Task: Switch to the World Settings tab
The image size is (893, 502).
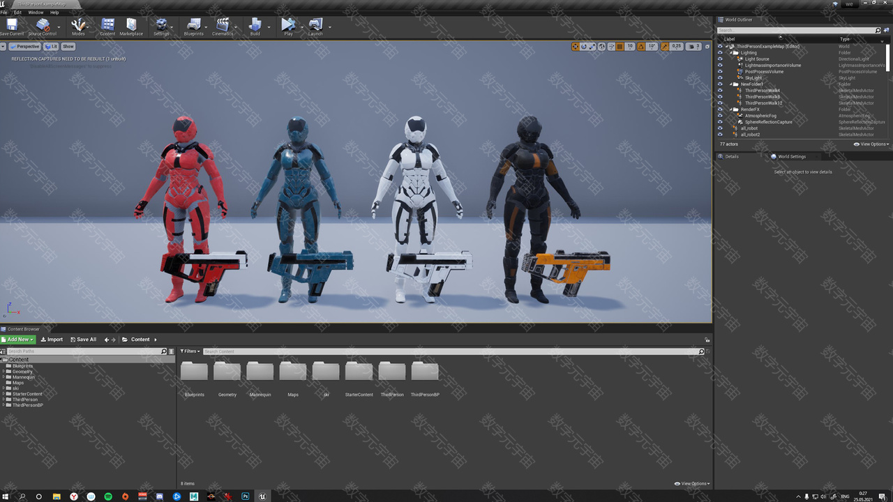Action: coord(792,157)
